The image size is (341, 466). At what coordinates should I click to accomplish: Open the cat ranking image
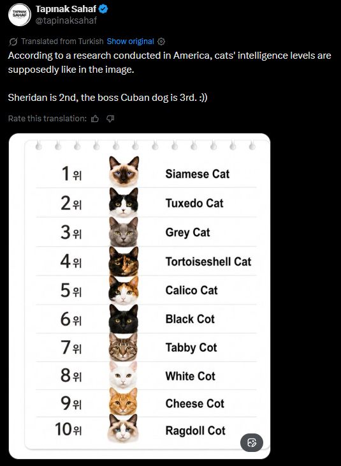point(140,296)
